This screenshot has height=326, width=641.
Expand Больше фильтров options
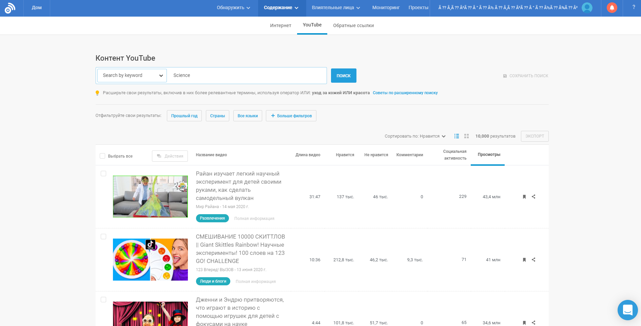point(291,116)
